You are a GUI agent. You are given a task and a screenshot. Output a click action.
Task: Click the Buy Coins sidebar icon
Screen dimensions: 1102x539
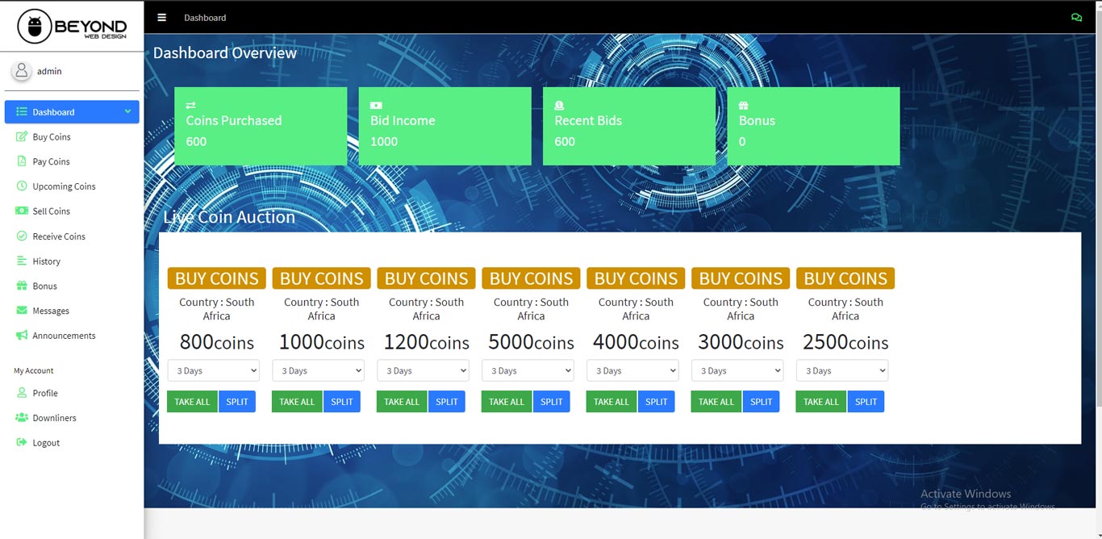[x=22, y=137]
